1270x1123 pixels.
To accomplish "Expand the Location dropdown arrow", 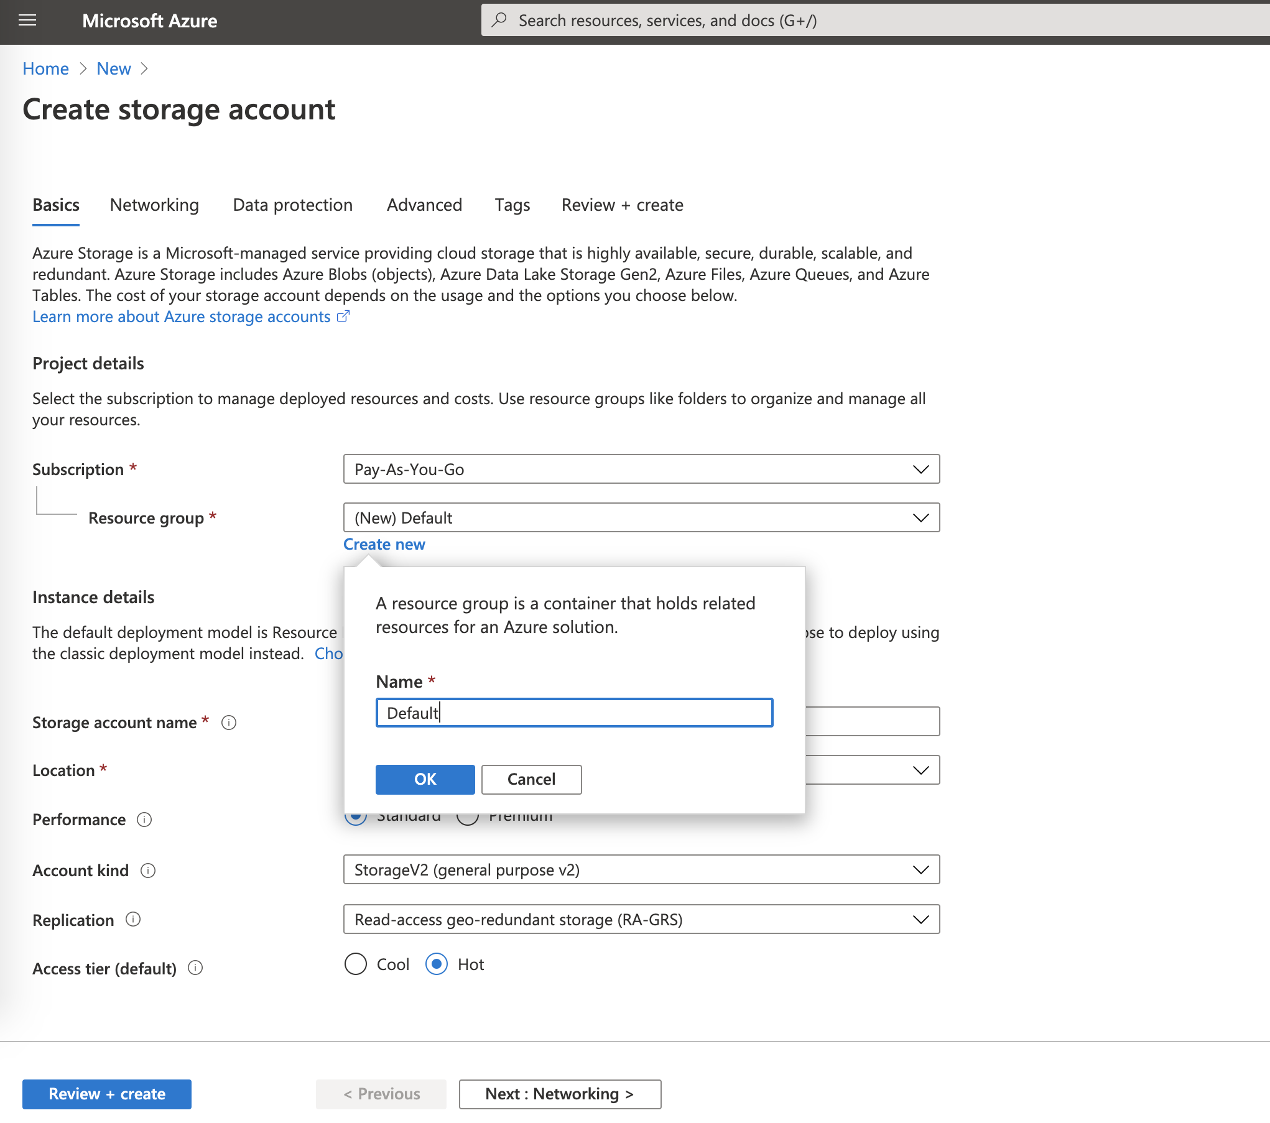I will tap(920, 770).
